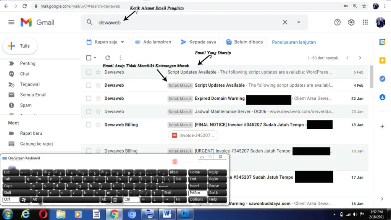The image size is (391, 220).
Task: Open the Semua Email label
Action: (33, 95)
